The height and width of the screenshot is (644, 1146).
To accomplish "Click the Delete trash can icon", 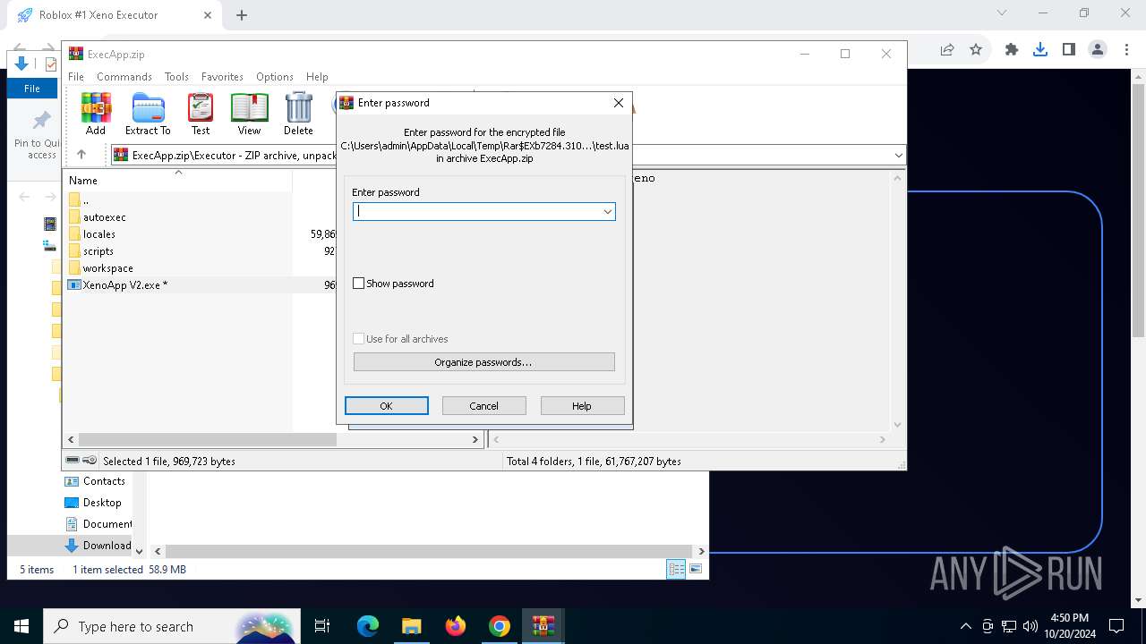I will [x=298, y=114].
